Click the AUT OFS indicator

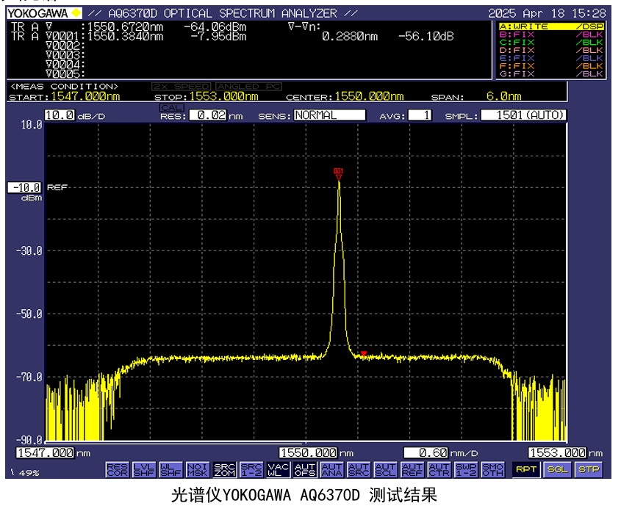[x=305, y=469]
